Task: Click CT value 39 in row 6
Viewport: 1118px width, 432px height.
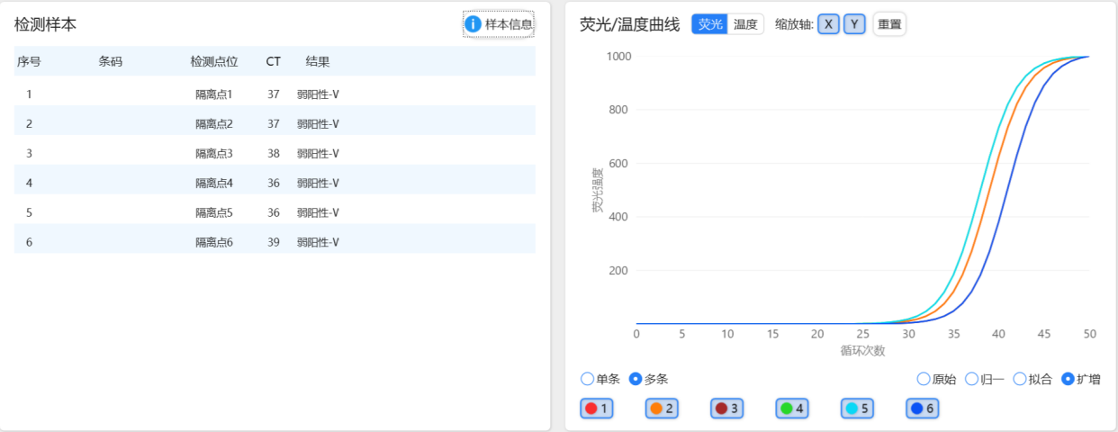Action: 274,242
